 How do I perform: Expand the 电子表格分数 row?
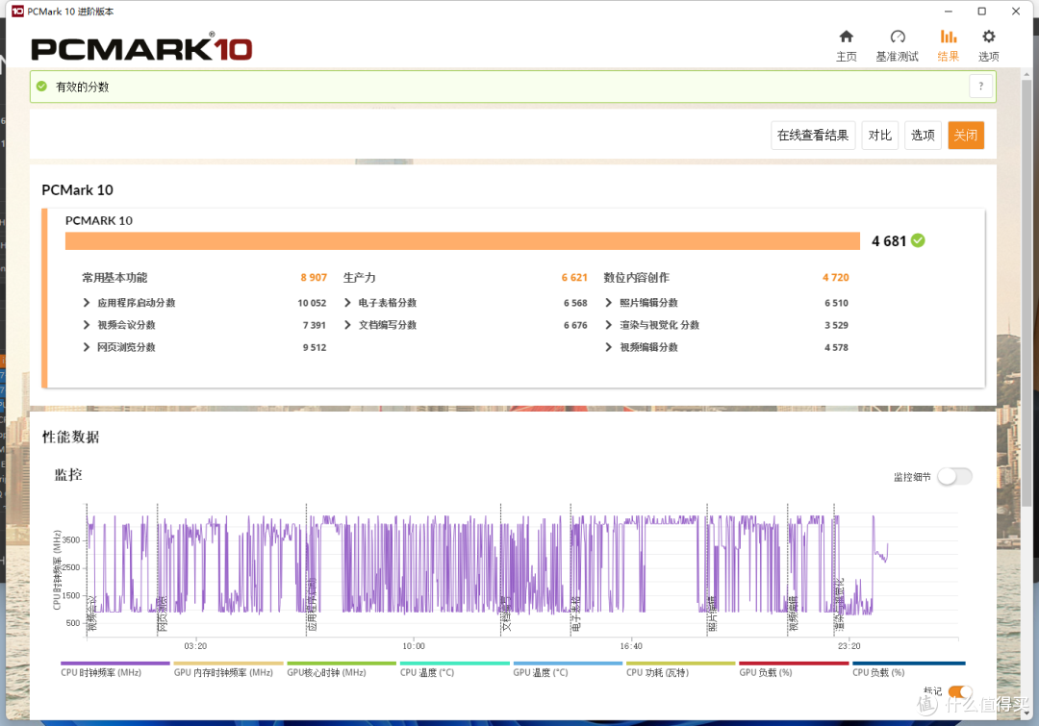click(x=348, y=303)
